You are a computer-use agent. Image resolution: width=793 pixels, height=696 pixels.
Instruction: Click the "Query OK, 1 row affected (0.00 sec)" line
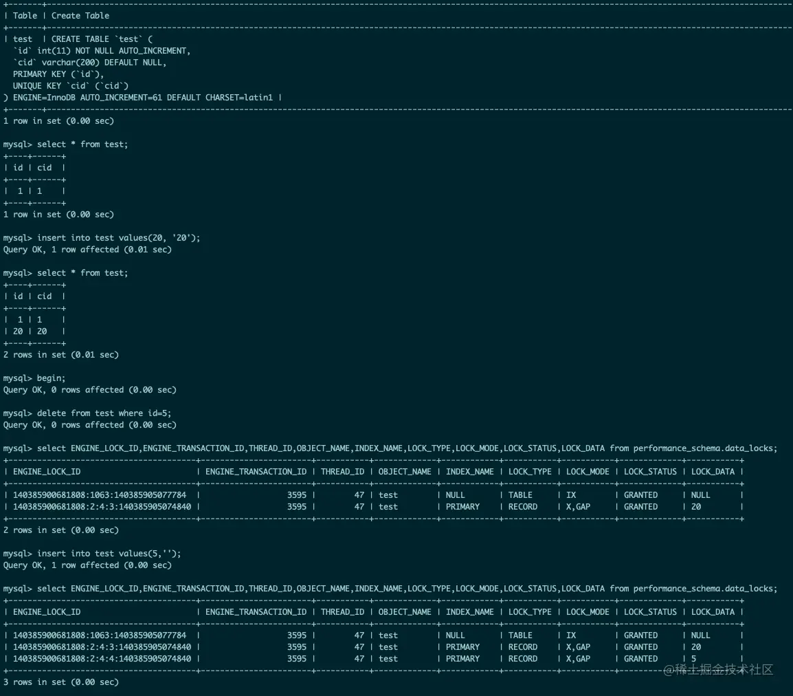87,565
